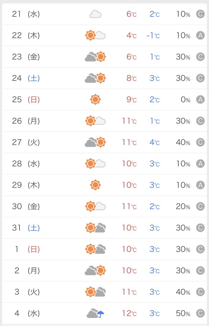Tap the 11℃ high temperature on day 27
Image resolution: width=209 pixels, height=326 pixels.
pos(129,142)
